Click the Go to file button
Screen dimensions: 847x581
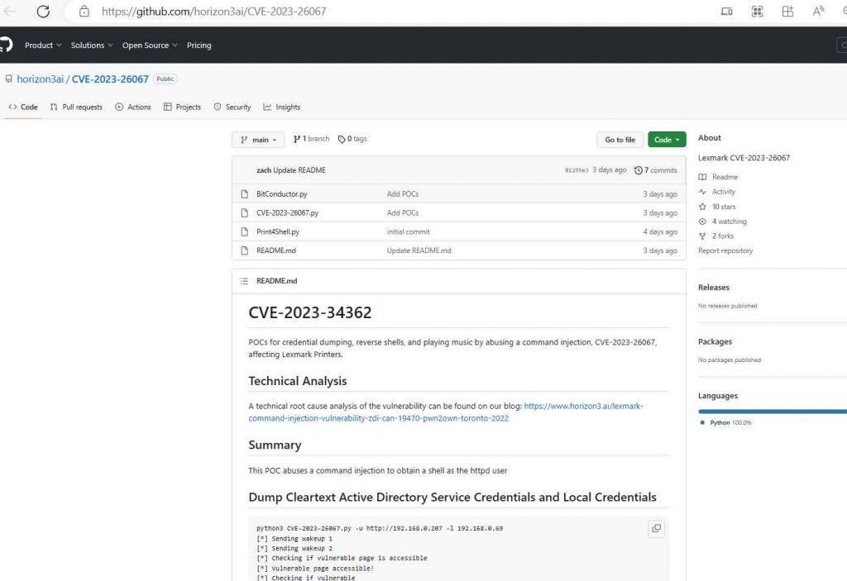[620, 140]
